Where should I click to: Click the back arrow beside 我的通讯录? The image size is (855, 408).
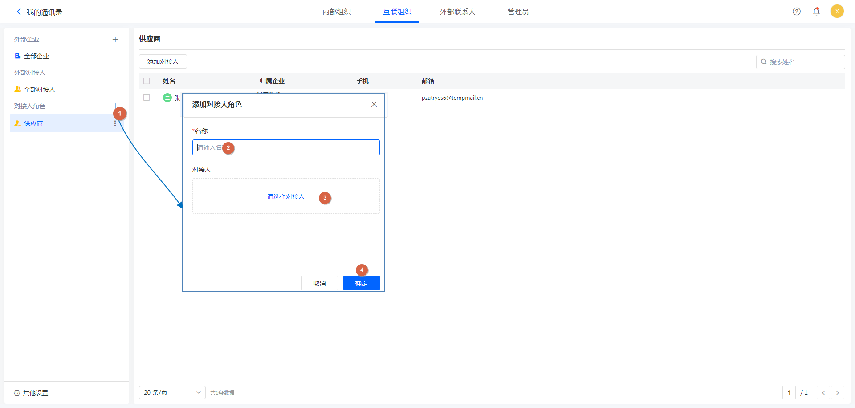19,12
